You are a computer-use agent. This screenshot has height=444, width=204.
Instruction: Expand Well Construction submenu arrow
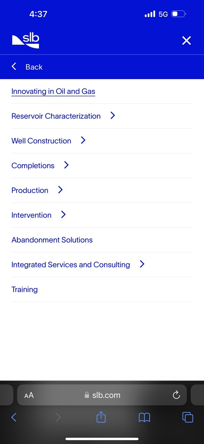[x=83, y=140]
